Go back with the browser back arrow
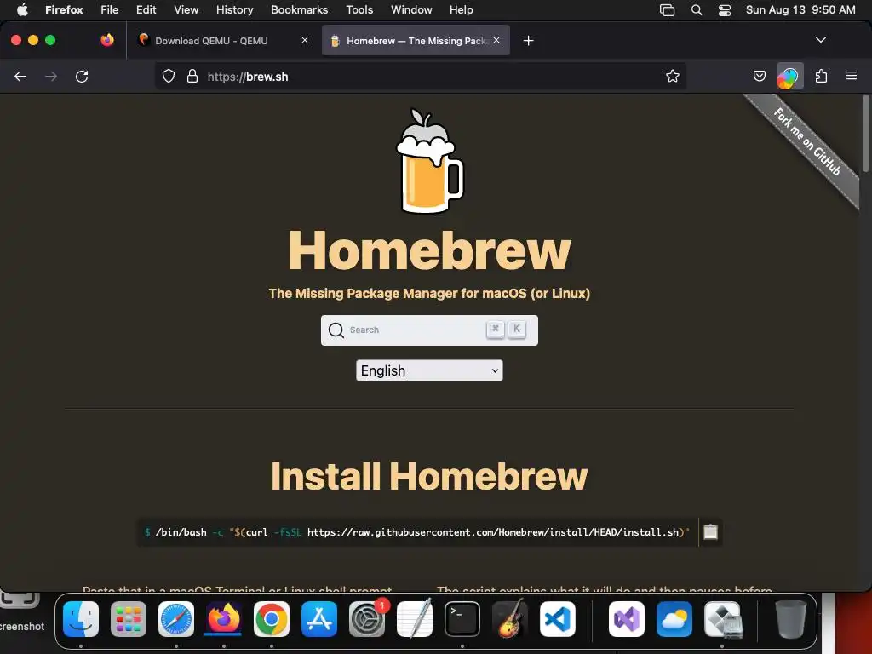Image resolution: width=872 pixels, height=654 pixels. [x=20, y=77]
